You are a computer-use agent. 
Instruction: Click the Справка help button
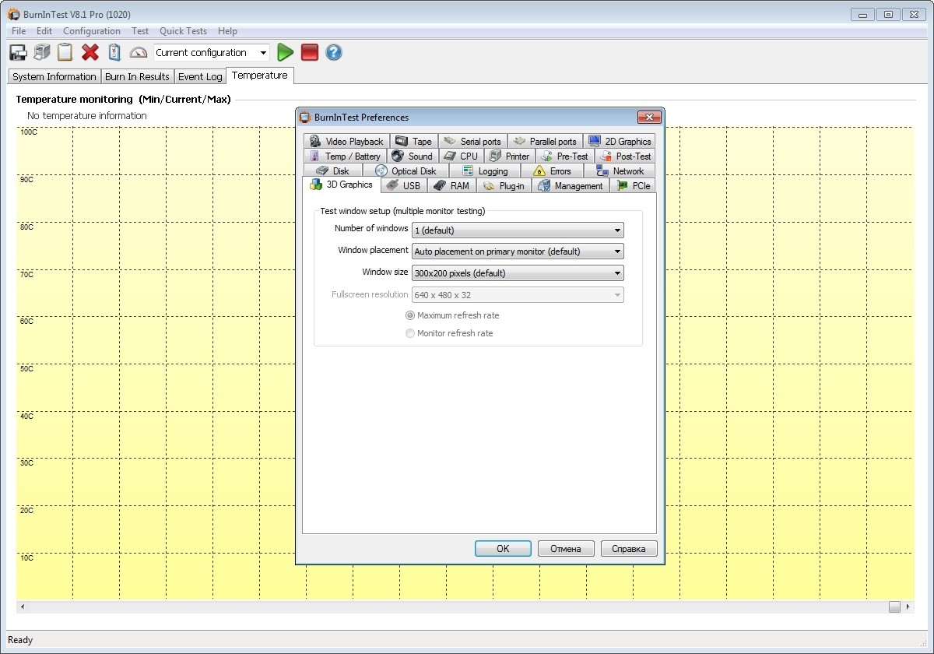point(629,549)
